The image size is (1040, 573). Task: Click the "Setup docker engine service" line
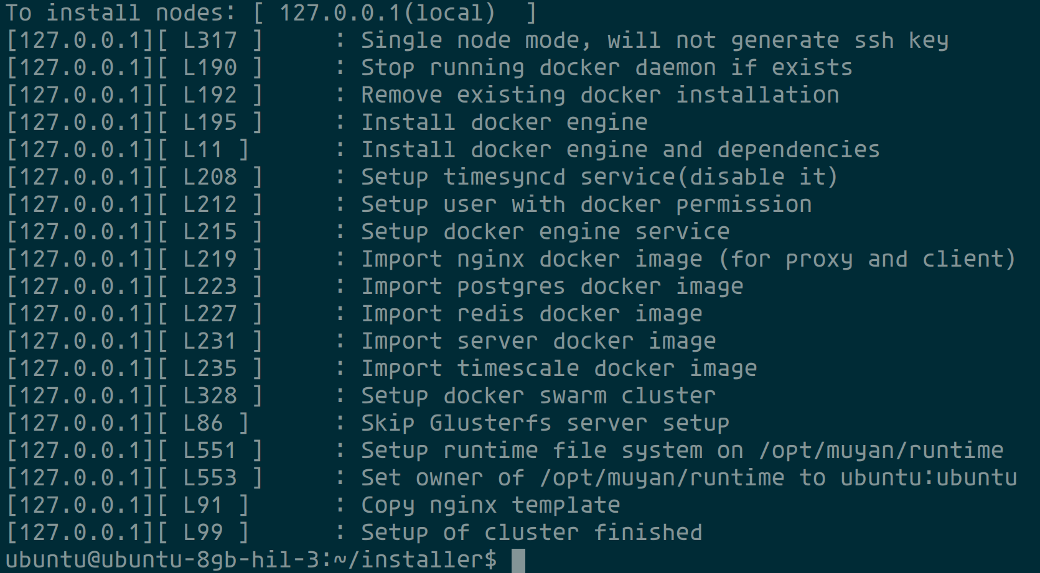click(545, 232)
